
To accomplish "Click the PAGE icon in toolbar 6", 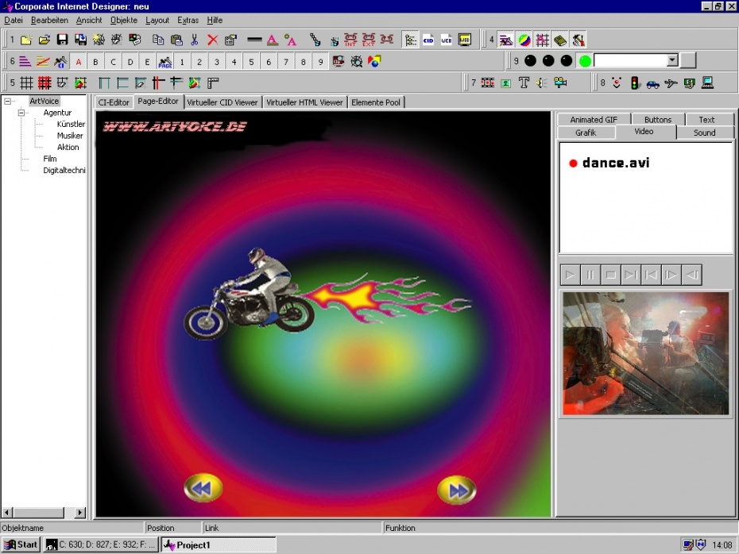I will [165, 62].
